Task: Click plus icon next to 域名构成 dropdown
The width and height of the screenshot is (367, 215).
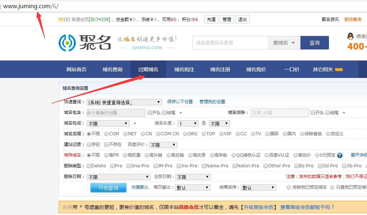Action: coord(135,124)
